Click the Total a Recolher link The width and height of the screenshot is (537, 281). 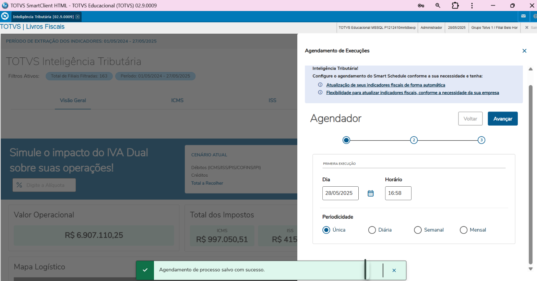tap(207, 183)
